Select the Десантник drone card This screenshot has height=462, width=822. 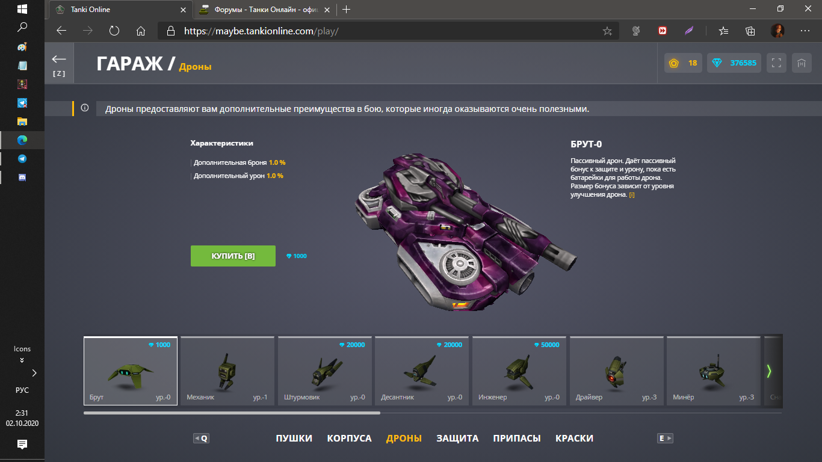pyautogui.click(x=422, y=371)
